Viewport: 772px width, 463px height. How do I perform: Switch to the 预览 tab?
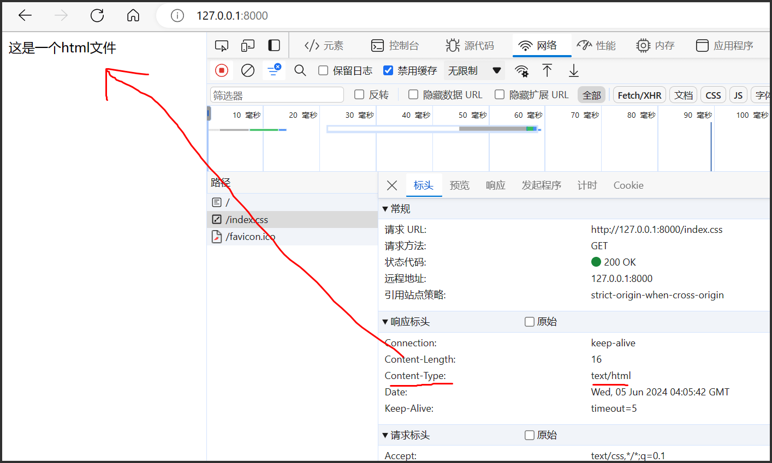coord(460,185)
